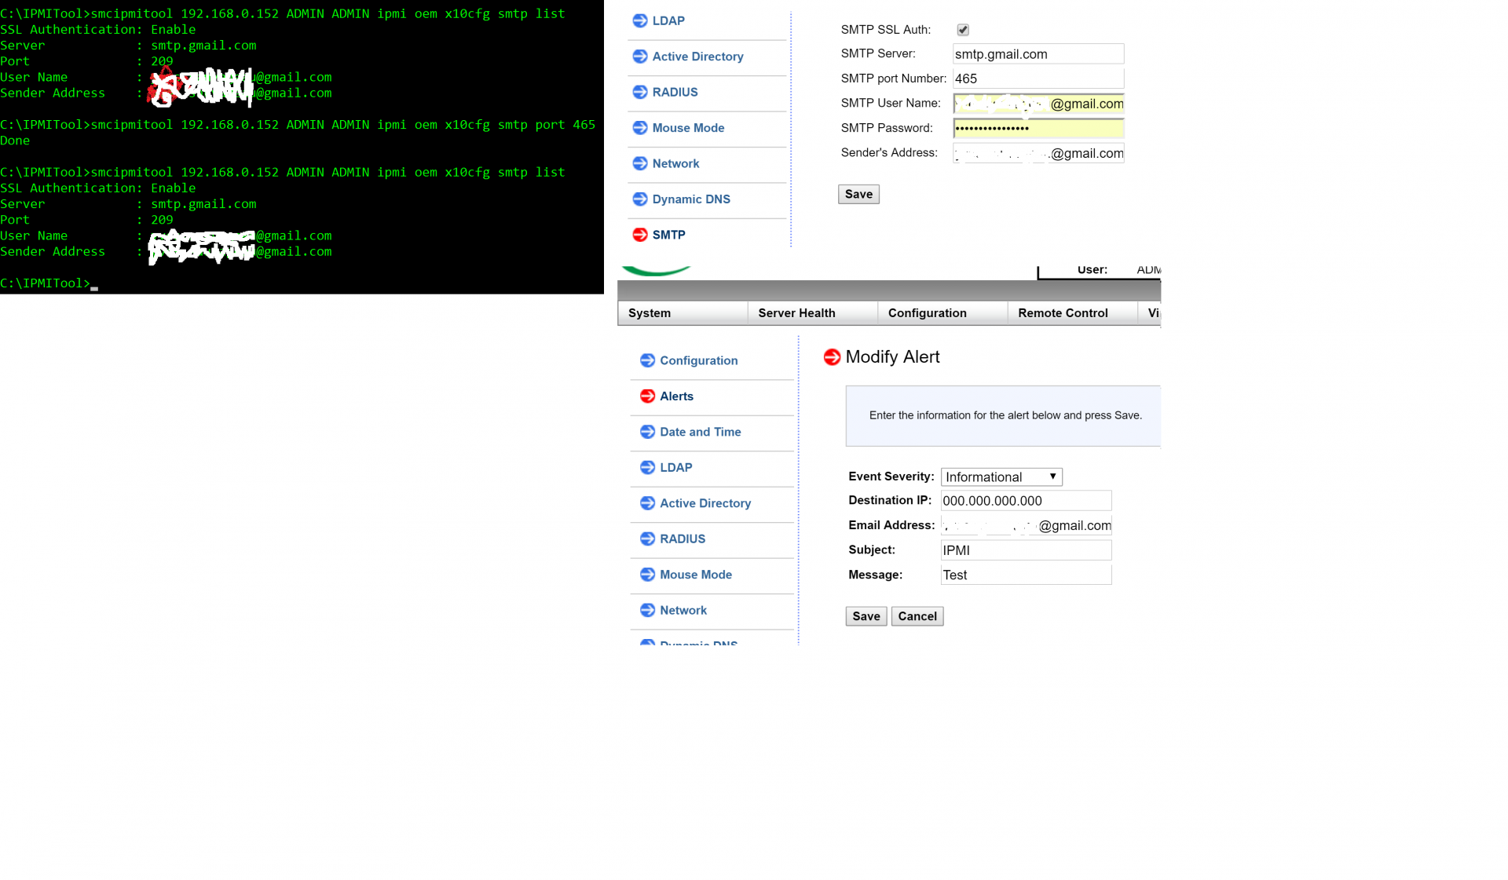The image size is (1508, 880).
Task: Open Mouse Mode link in the lower sidebar
Action: 696,575
